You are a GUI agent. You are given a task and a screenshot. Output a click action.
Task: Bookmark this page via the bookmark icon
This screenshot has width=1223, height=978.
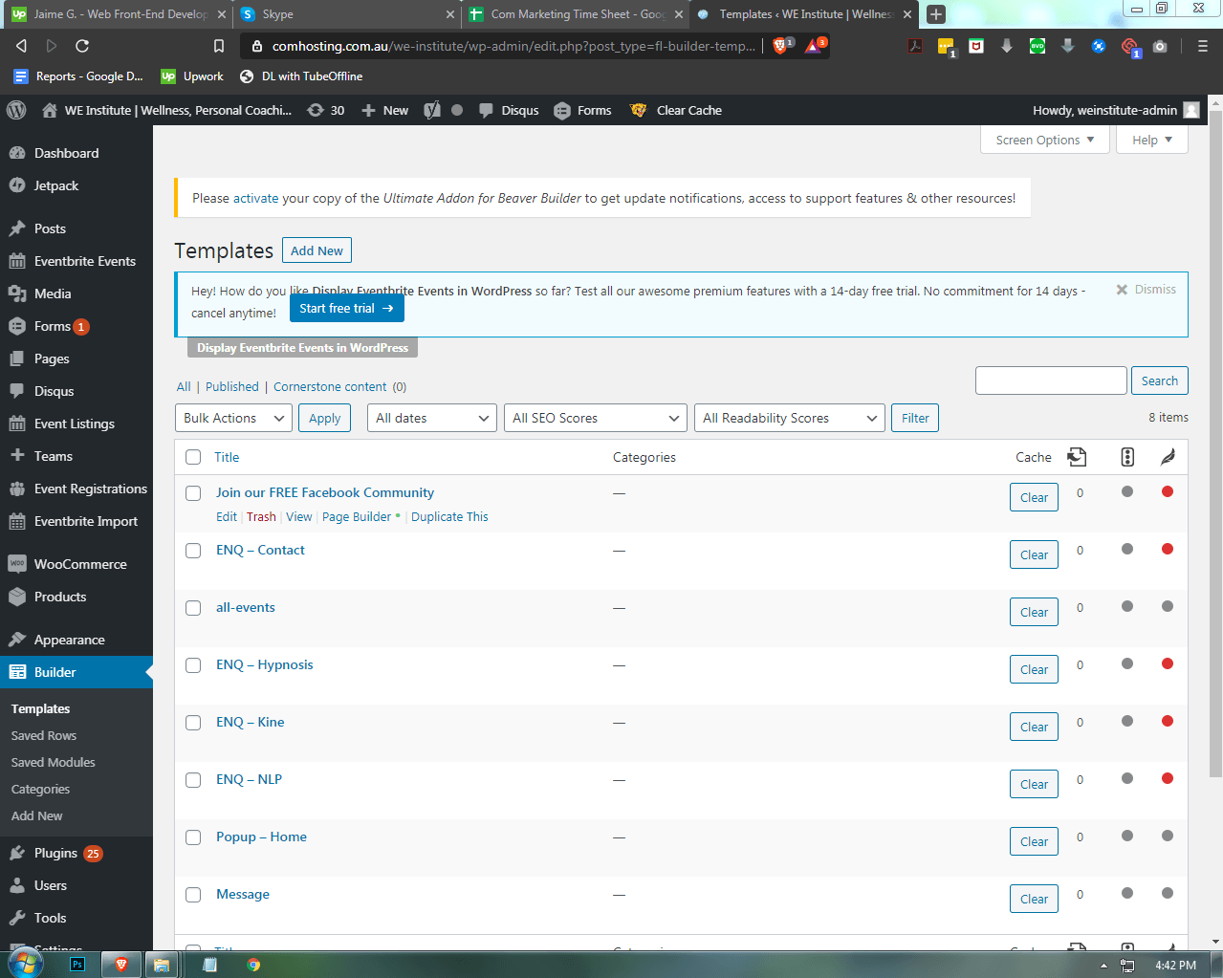pyautogui.click(x=219, y=46)
